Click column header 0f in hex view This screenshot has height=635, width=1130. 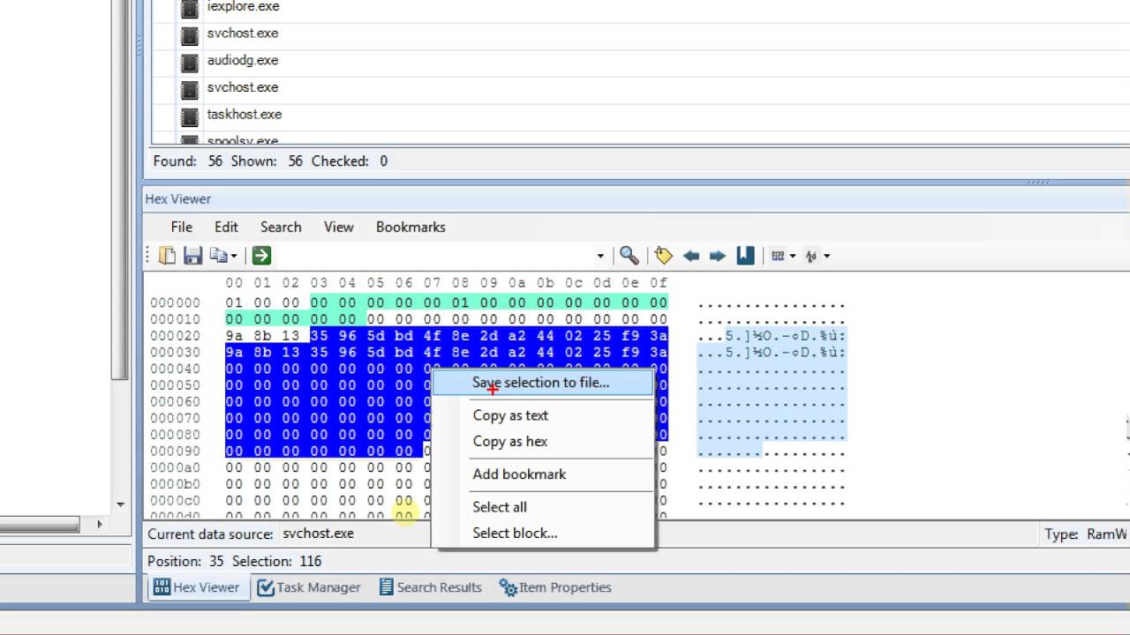click(659, 283)
